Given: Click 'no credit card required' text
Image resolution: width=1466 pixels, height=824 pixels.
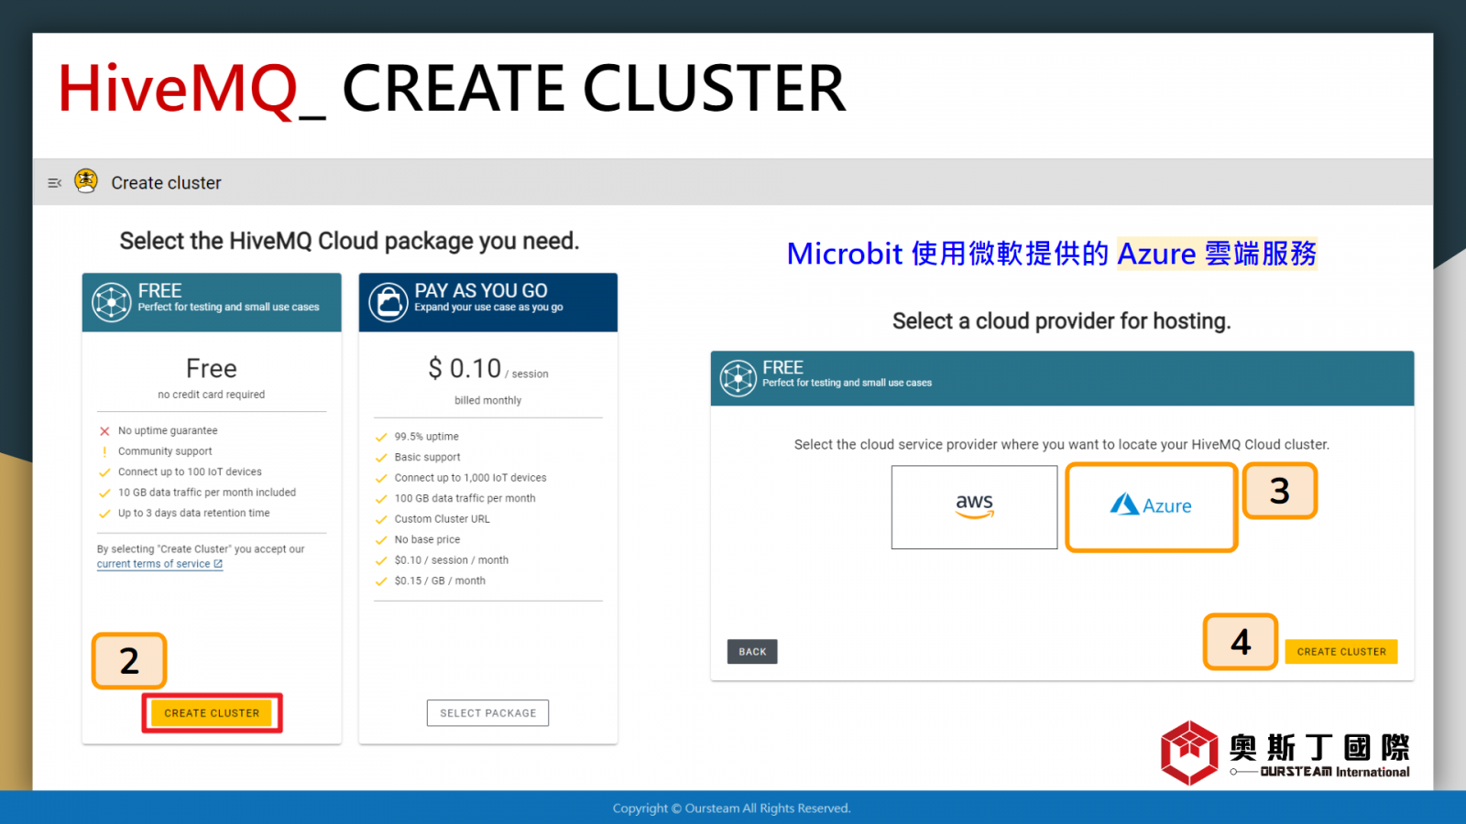Looking at the screenshot, I should point(212,395).
